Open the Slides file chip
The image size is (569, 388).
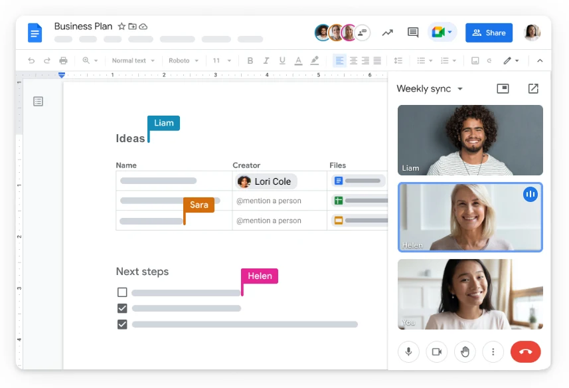point(359,221)
